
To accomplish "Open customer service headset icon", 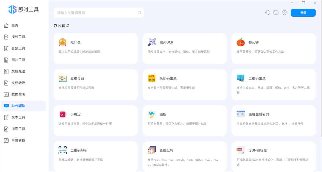I will pos(268,13).
